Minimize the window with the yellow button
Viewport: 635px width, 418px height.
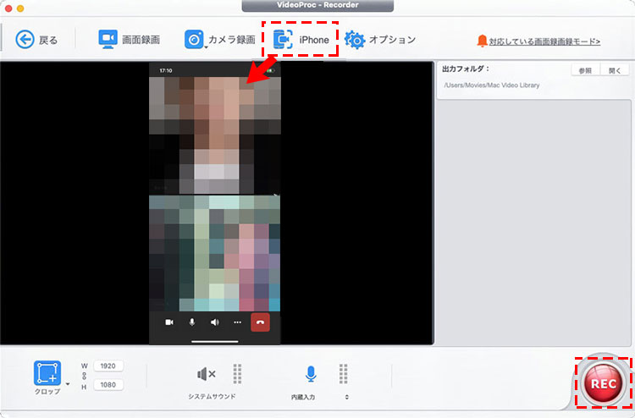tap(19, 8)
